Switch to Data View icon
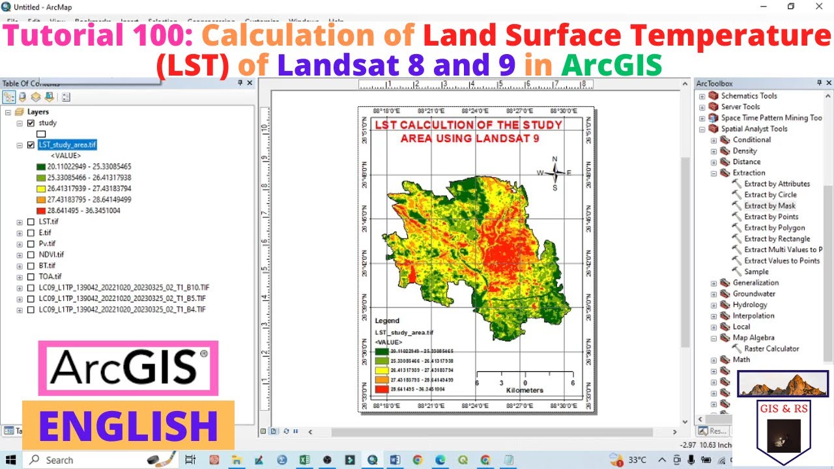This screenshot has width=834, height=469. 264,431
